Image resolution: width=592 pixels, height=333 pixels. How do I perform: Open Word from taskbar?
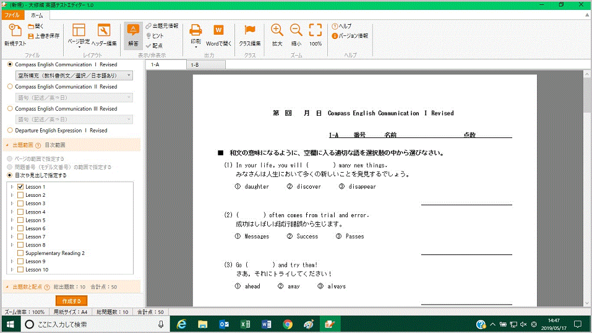click(x=266, y=324)
